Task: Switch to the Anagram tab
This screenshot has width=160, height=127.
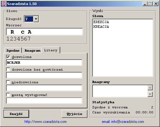Action: [32, 50]
